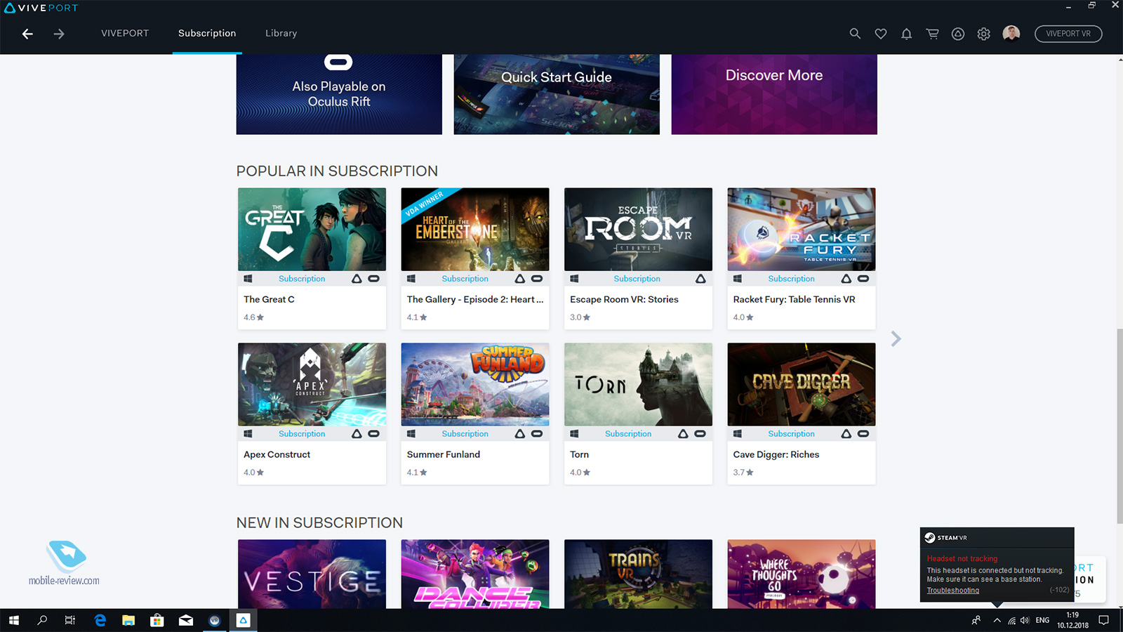Open Windows action center icon
This screenshot has width=1123, height=632.
pyautogui.click(x=1103, y=620)
